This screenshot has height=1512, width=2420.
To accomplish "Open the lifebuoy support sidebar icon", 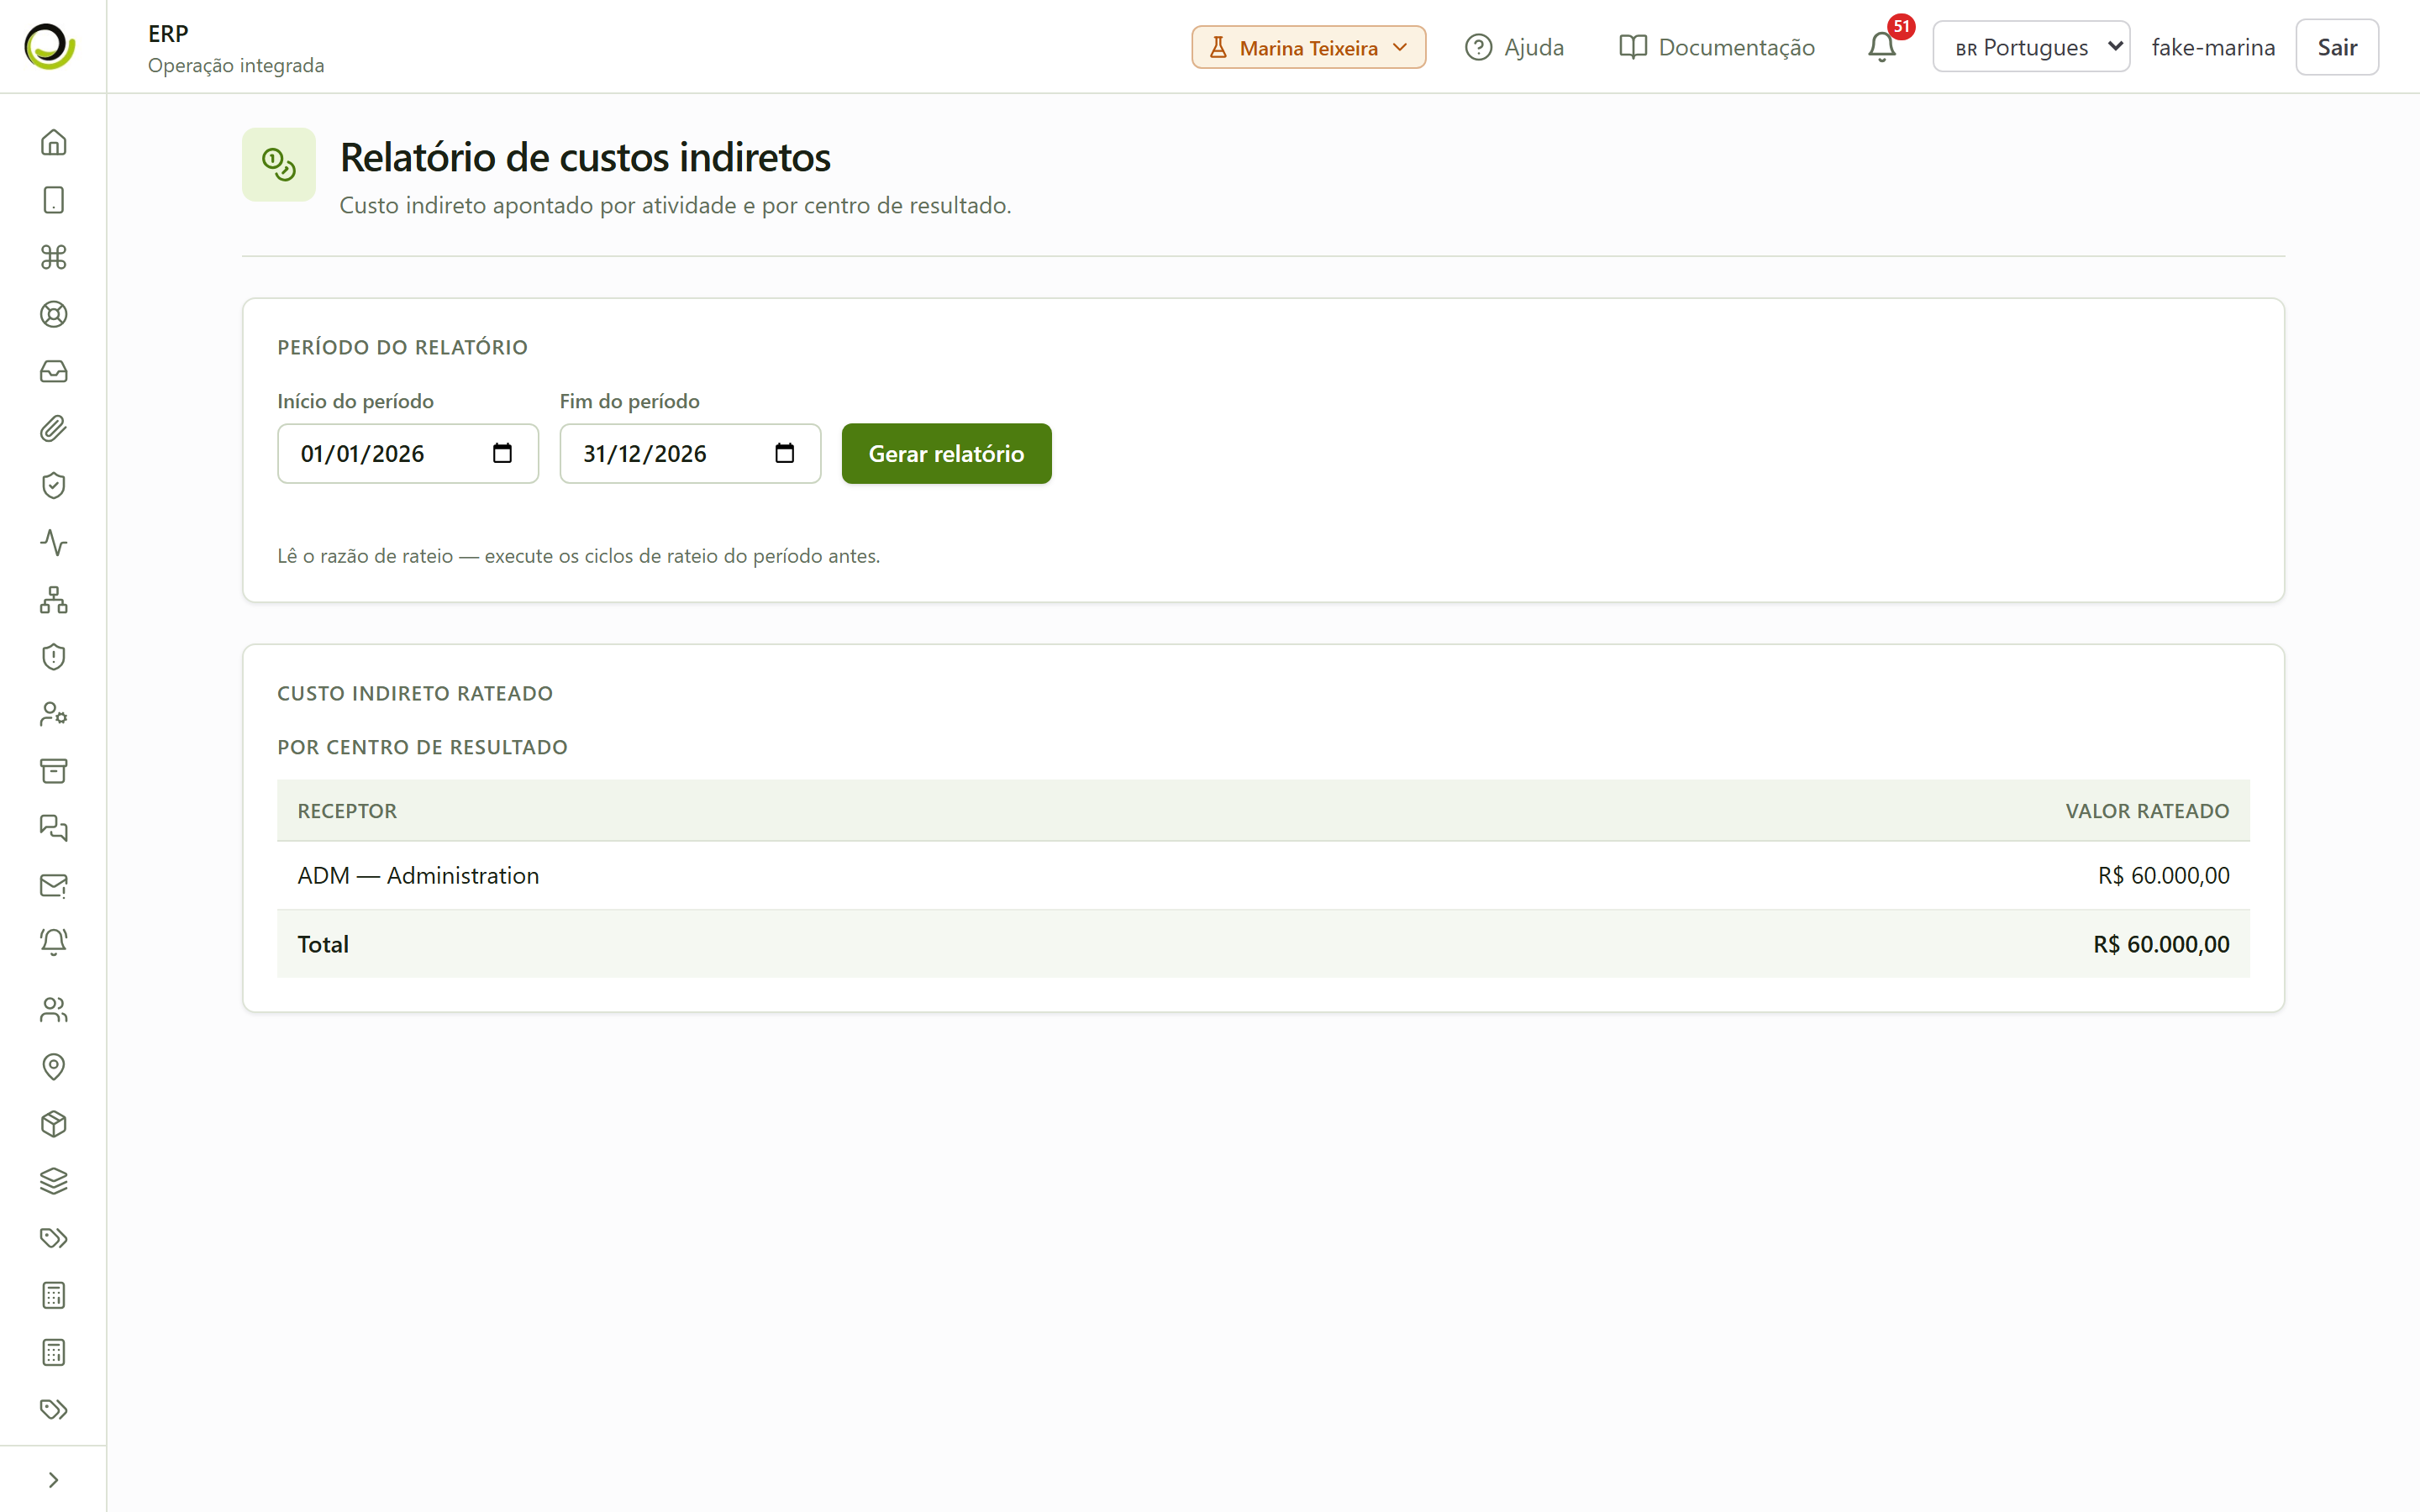I will pos(54,314).
